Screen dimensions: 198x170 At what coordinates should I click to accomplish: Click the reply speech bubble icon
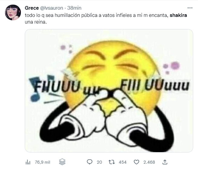tap(89, 162)
